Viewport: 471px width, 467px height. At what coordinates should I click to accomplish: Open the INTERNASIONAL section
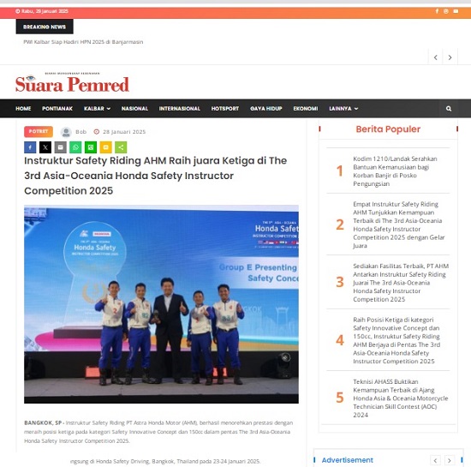[x=180, y=109]
